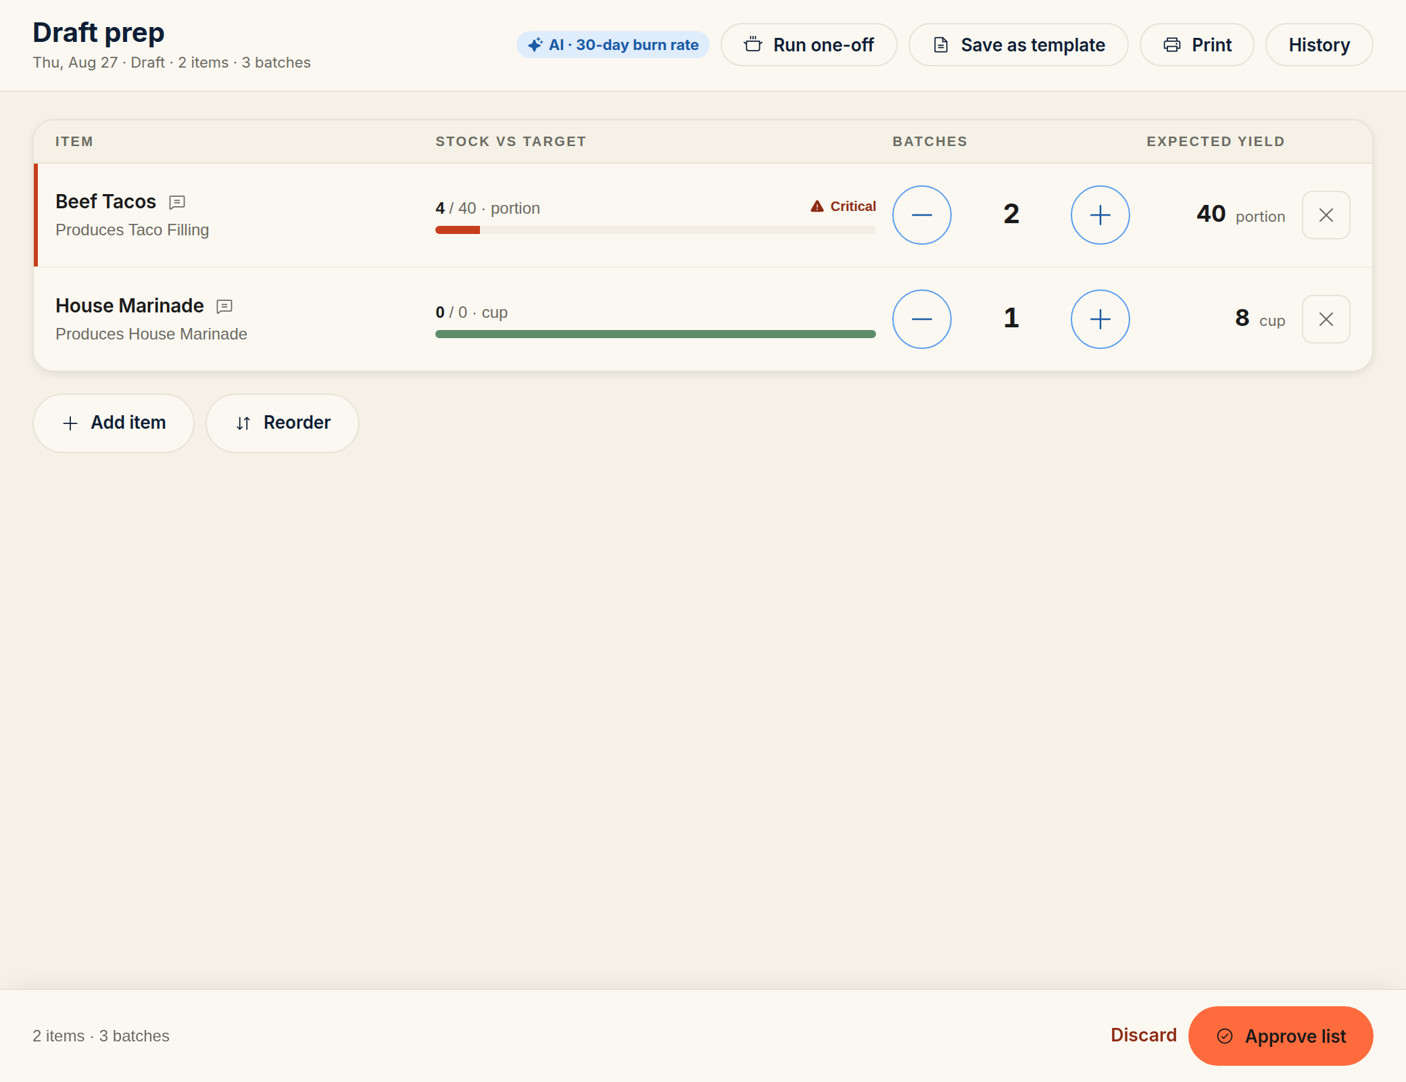The width and height of the screenshot is (1406, 1082).
Task: Discard the draft prep
Action: 1144,1035
